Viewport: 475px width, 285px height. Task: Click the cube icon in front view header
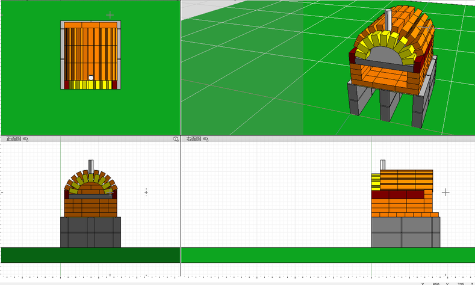coord(176,139)
